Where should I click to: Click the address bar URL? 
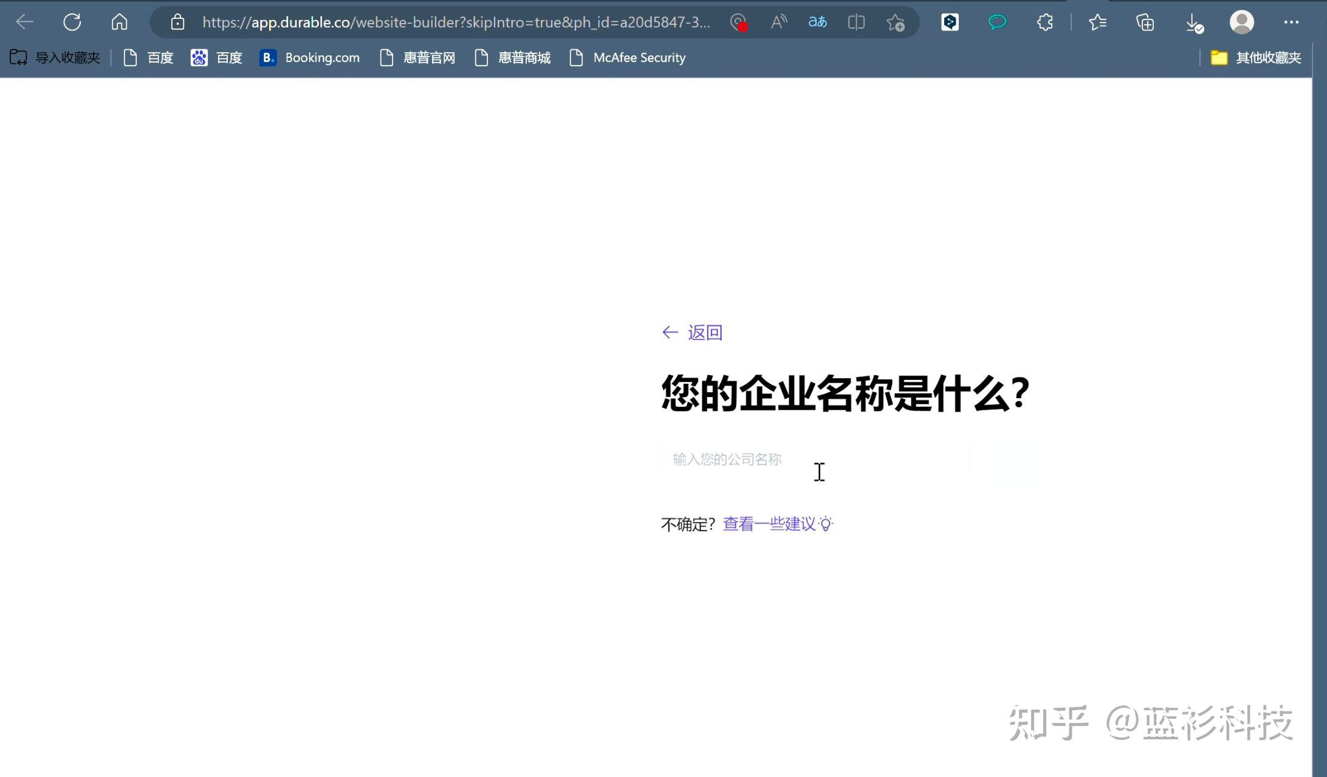(456, 22)
